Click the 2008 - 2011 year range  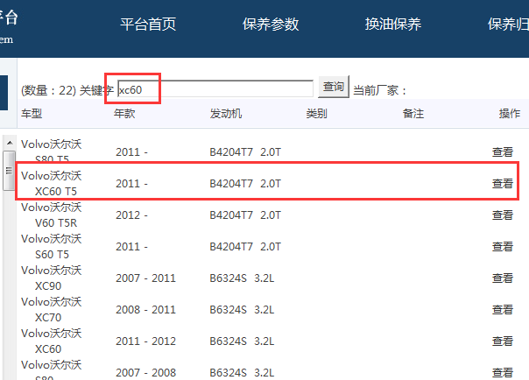[145, 310]
